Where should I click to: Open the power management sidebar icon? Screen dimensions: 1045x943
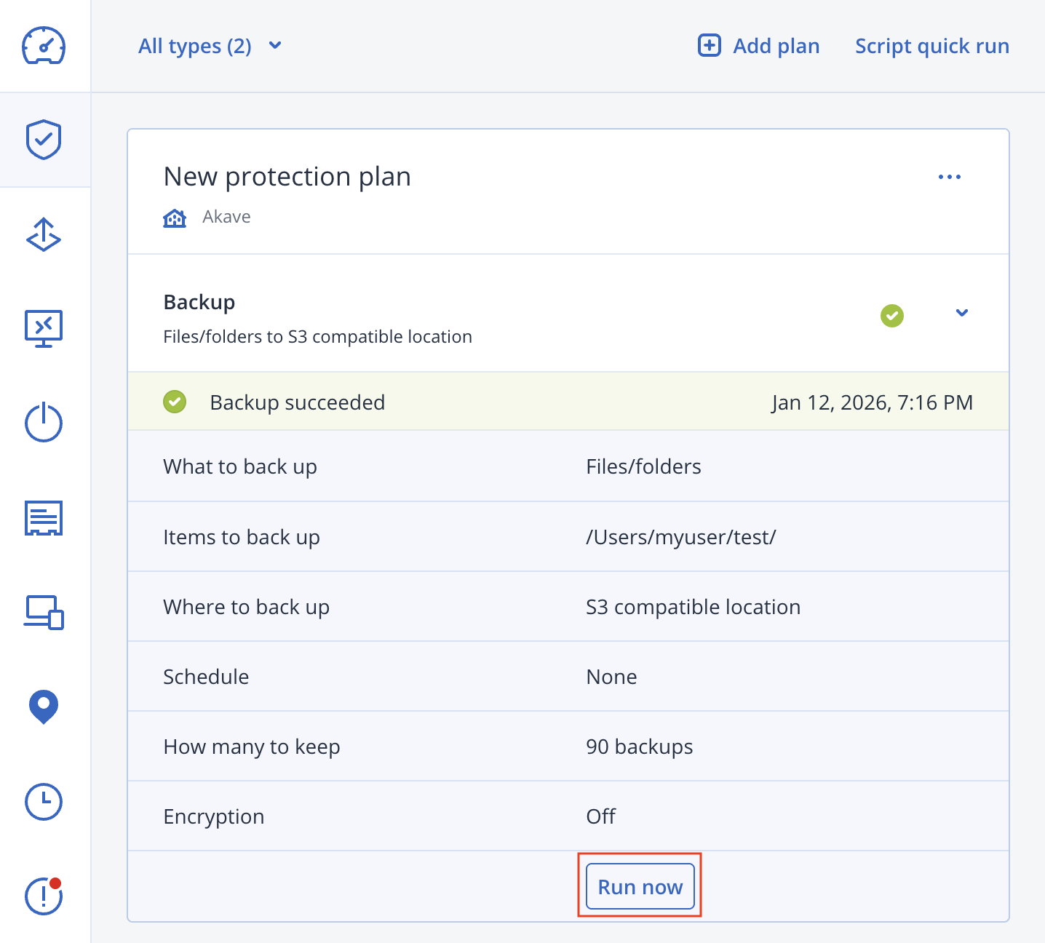44,423
